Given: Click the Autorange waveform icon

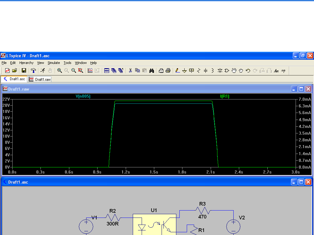Looking at the screenshot, I should pyautogui.click(x=90, y=71).
